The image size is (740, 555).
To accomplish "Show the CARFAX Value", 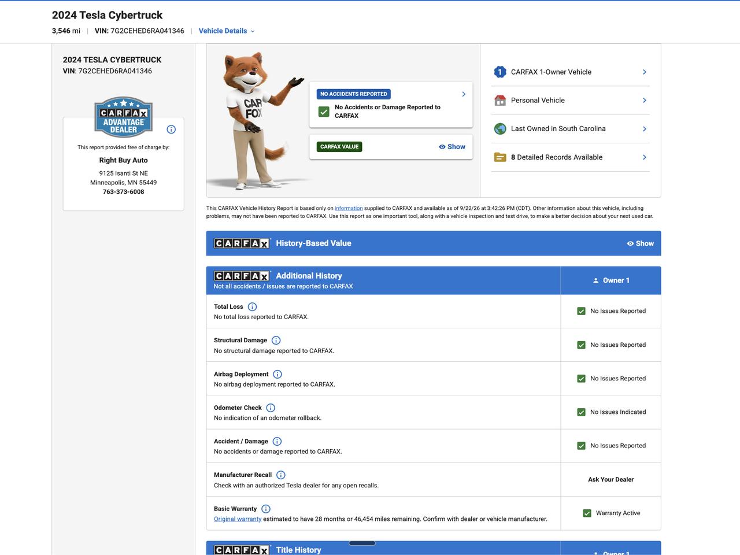I will pos(452,147).
